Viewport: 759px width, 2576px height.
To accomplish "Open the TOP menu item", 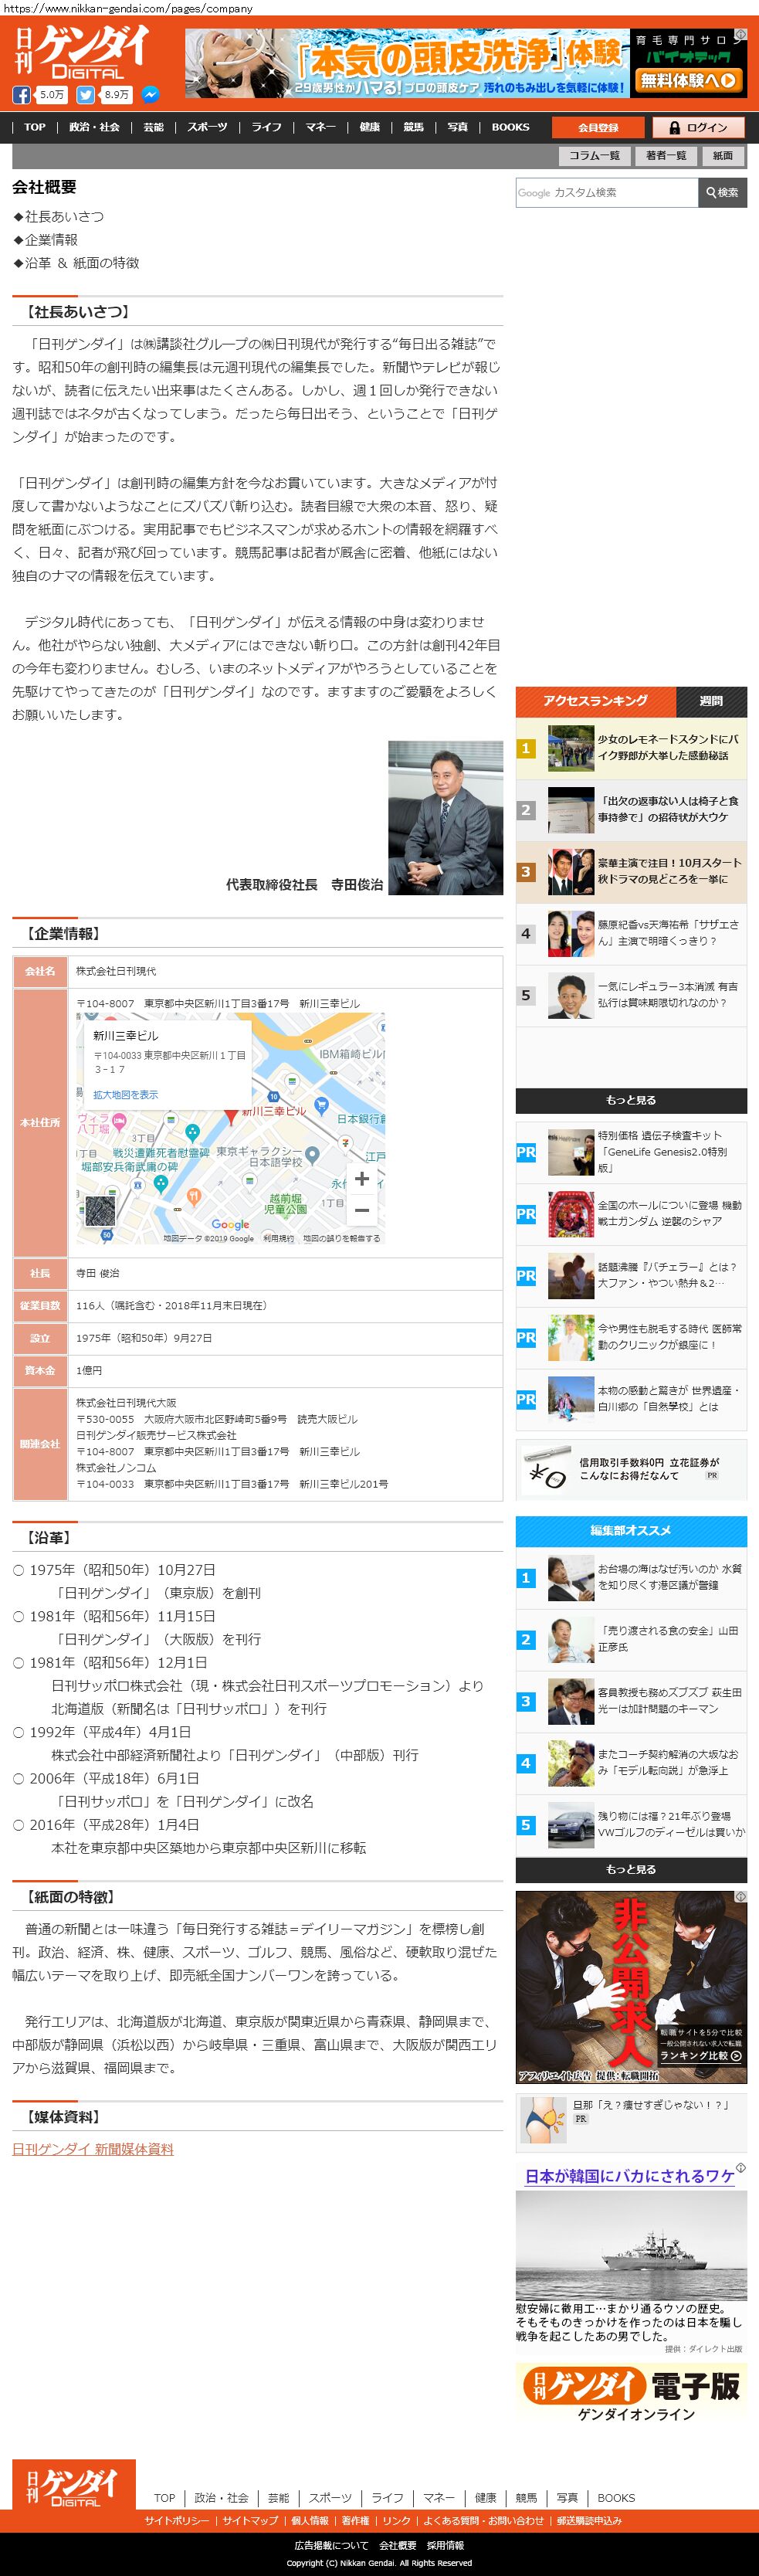I will tap(35, 127).
